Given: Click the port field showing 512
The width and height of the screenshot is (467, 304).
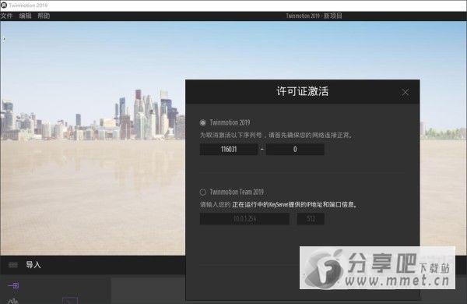Looking at the screenshot, I should 311,219.
